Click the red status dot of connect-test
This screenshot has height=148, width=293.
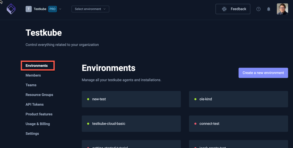tap(195, 124)
